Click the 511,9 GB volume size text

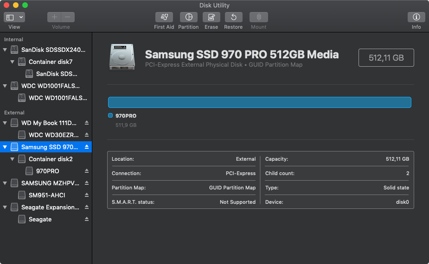pos(126,125)
